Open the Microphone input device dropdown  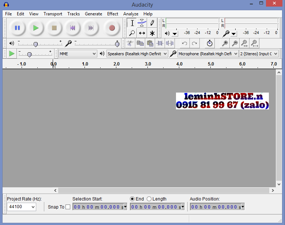tap(208, 54)
